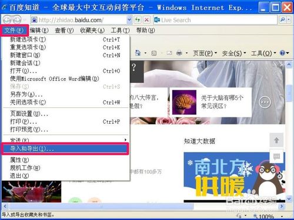This screenshot has height=220, width=294.
Task: Click the refresh page icon
Action: pyautogui.click(x=138, y=20)
